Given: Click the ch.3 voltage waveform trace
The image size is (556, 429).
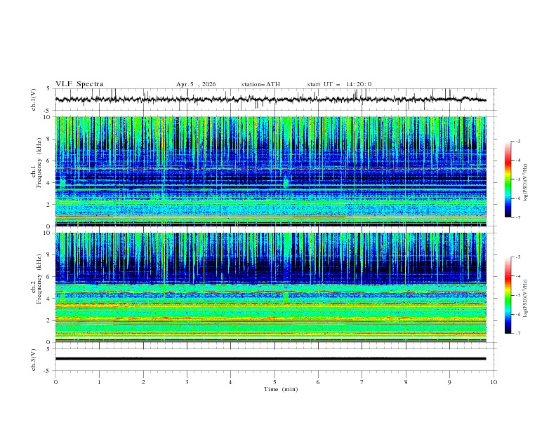Looking at the screenshot, I should (x=270, y=359).
